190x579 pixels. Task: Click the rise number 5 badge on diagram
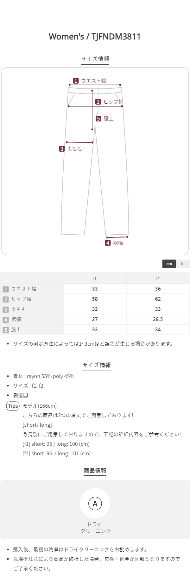[x=98, y=119]
